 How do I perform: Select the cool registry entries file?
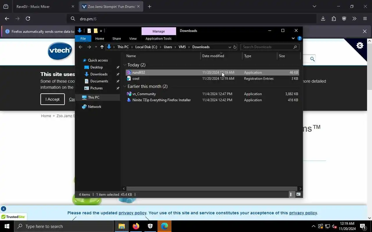[212, 79]
